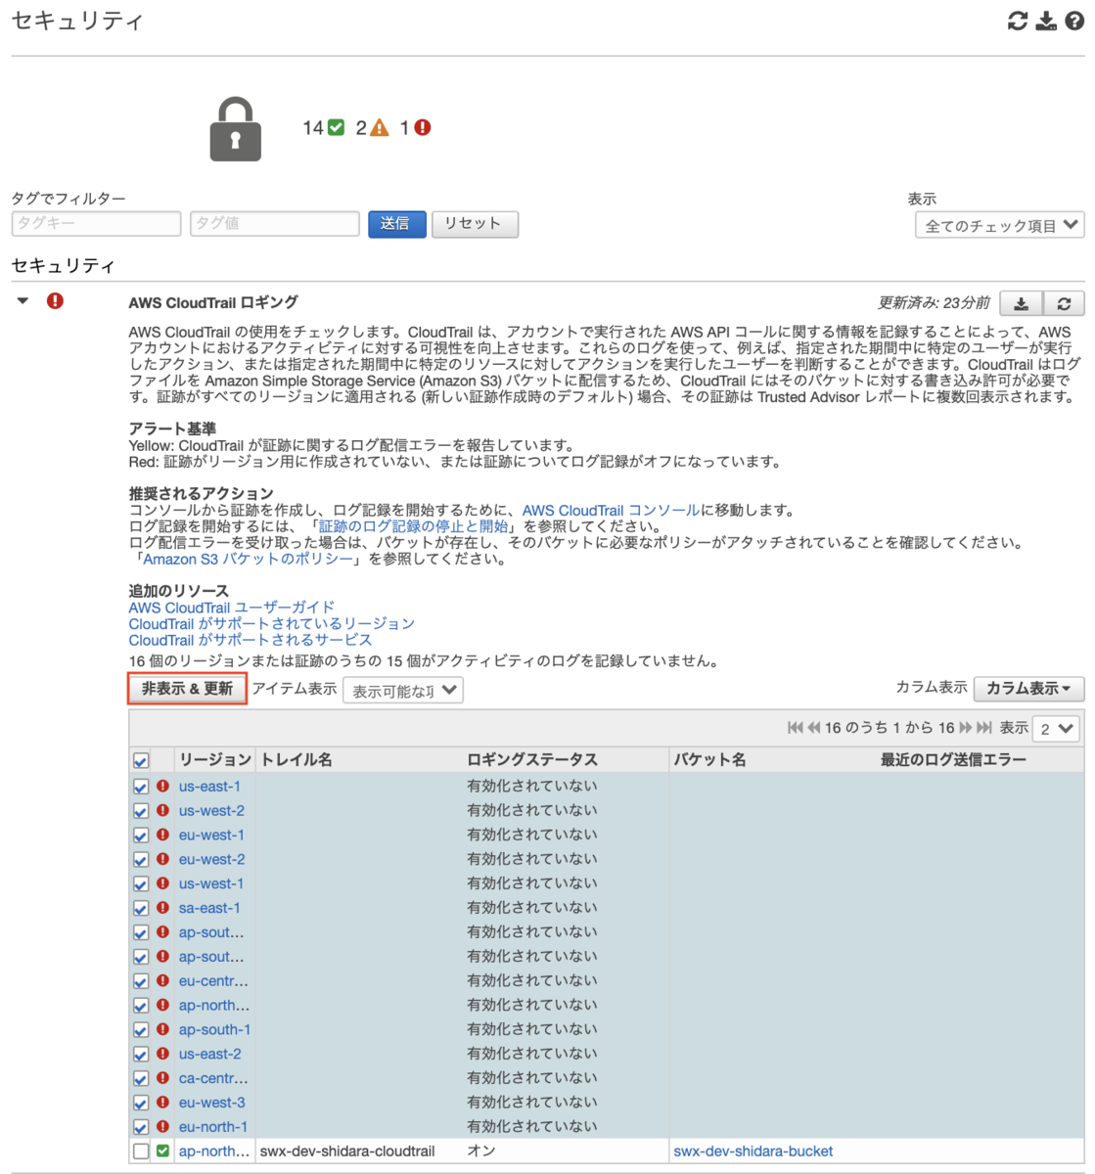Open the カラム表示 dropdown button
Image resolution: width=1095 pixels, height=1174 pixels.
tap(1028, 689)
